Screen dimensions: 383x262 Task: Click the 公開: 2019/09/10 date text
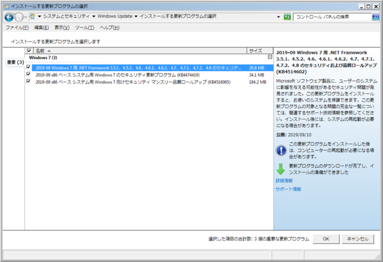coord(294,135)
